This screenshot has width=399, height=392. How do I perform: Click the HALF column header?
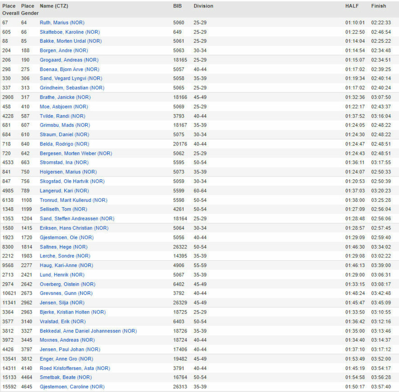click(x=352, y=6)
